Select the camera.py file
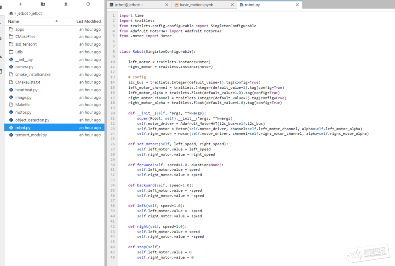Screen dimensions: 395x266 tap(54, 67)
